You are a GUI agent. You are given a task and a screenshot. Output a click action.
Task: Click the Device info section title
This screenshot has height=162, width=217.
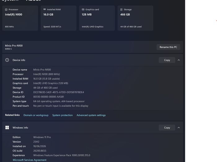pyautogui.click(x=19, y=60)
